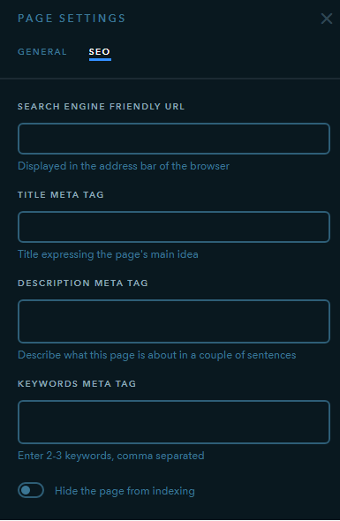The width and height of the screenshot is (340, 521).
Task: Focus the Search Engine Friendly URL field
Action: pyautogui.click(x=174, y=139)
